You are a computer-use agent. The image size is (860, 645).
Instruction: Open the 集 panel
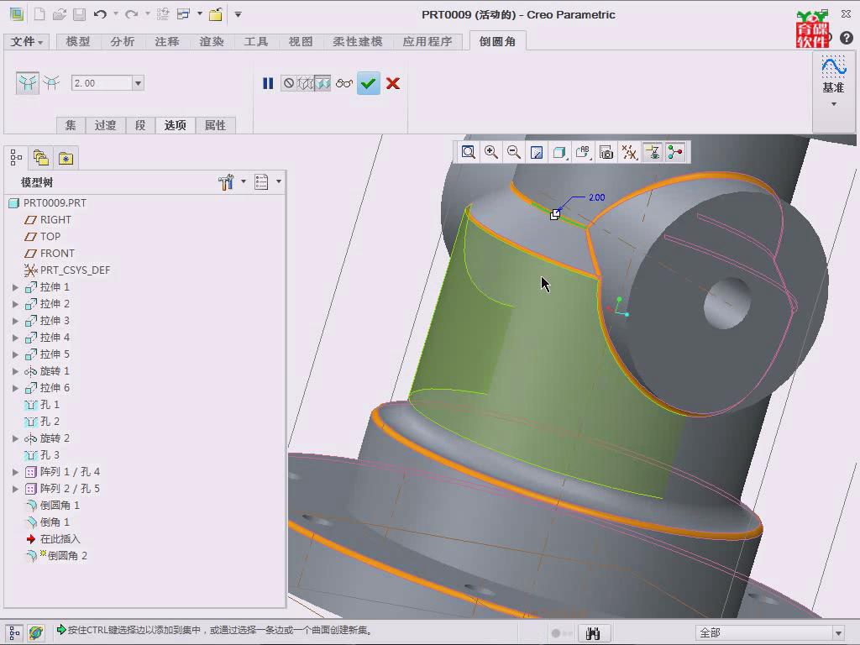[x=71, y=125]
